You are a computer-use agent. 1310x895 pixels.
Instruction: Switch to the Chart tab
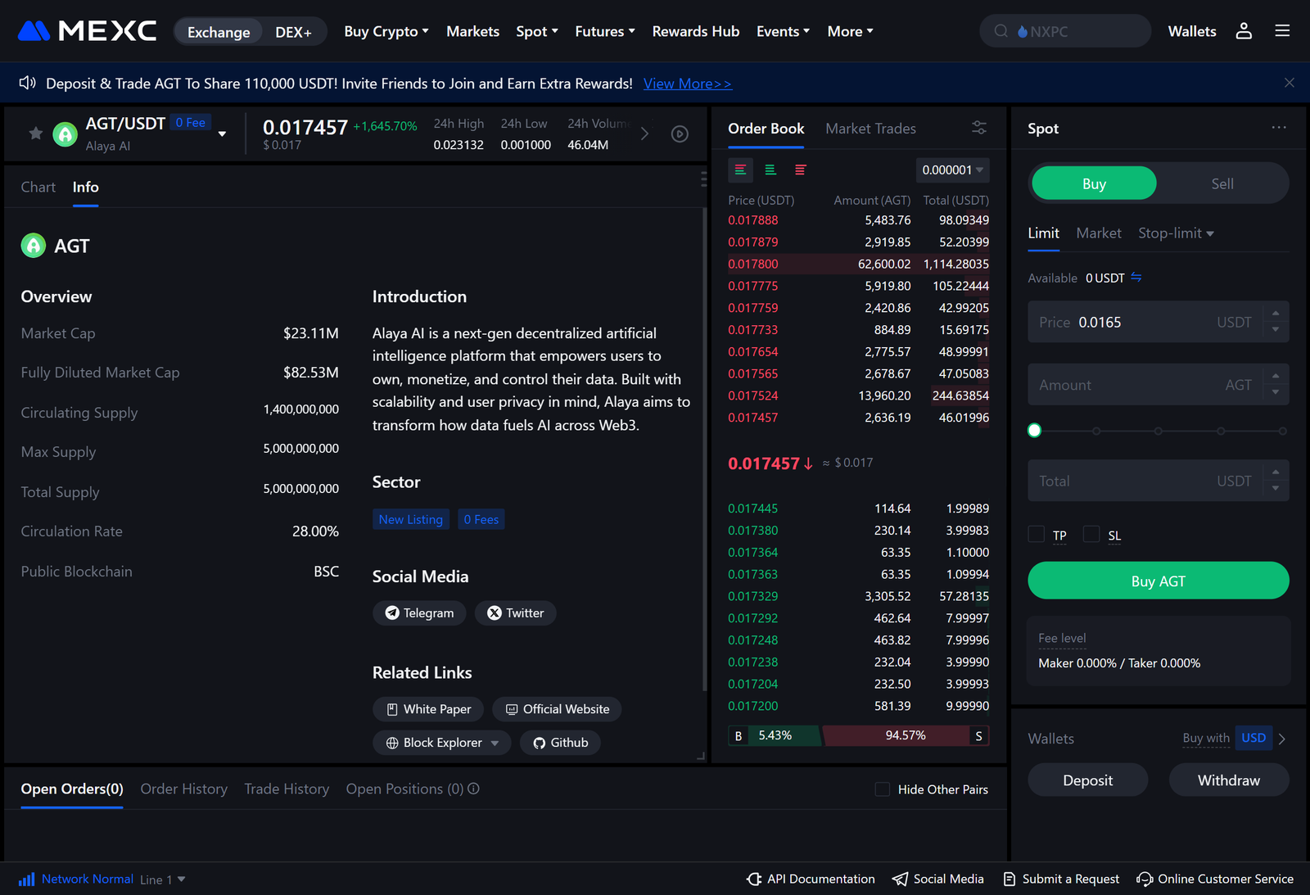pos(38,188)
